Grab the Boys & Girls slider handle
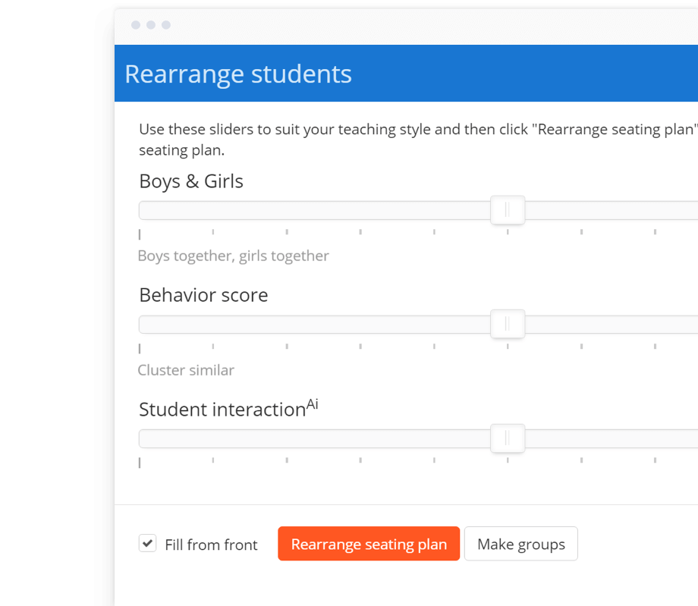This screenshot has height=606, width=698. [x=508, y=209]
